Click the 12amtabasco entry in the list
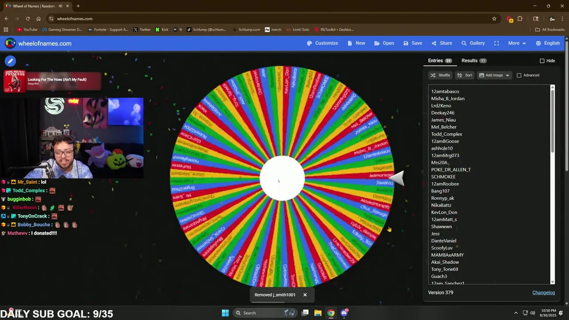569x320 pixels. point(445,92)
